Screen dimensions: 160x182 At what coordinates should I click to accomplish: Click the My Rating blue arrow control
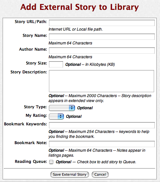[x=61, y=117]
